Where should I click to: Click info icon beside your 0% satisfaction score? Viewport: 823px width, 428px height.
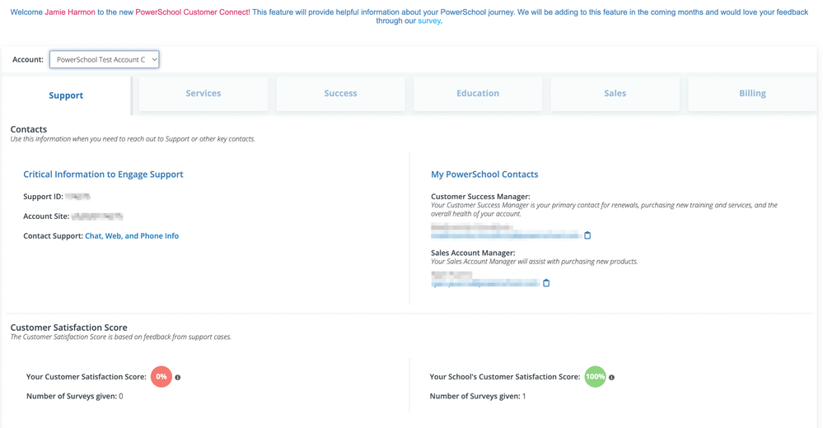coord(178,378)
